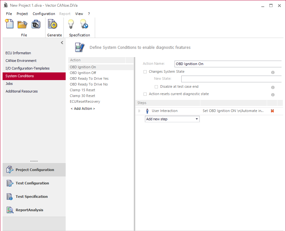Open the Jobs page
The height and width of the screenshot is (231, 286).
point(34,84)
